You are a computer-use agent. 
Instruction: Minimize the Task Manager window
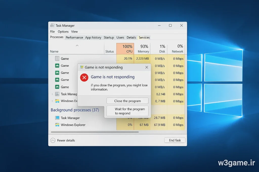click(159, 25)
